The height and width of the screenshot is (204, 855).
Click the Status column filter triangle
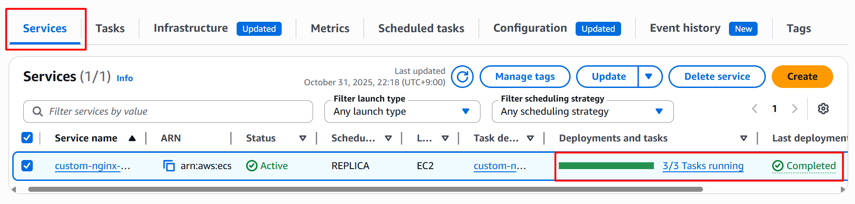(x=303, y=138)
